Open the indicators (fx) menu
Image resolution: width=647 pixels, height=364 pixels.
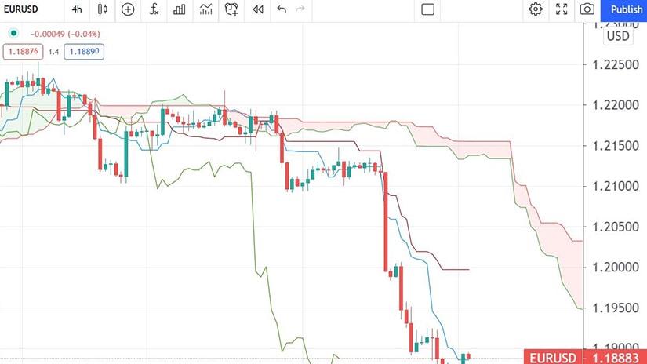pyautogui.click(x=154, y=9)
